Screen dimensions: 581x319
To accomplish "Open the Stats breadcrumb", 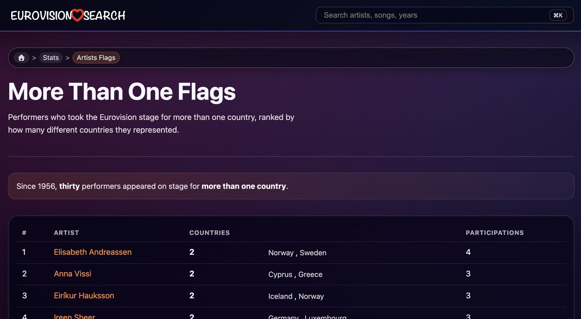I will pyautogui.click(x=51, y=58).
